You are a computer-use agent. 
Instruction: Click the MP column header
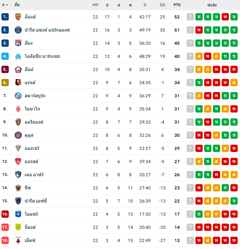[x=95, y=5]
